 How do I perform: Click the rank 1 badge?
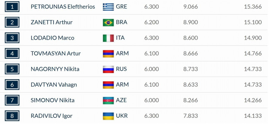pos(12,7)
